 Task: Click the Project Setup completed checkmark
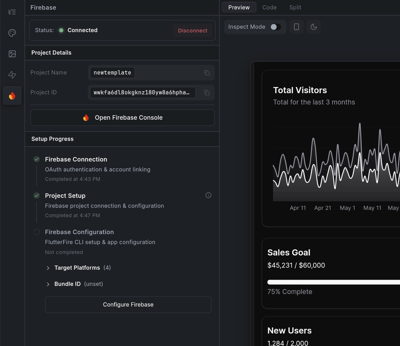click(x=37, y=195)
